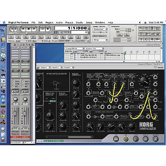Click the circular dial icon in window shortcuts
This screenshot has width=166, height=166.
click(147, 39)
